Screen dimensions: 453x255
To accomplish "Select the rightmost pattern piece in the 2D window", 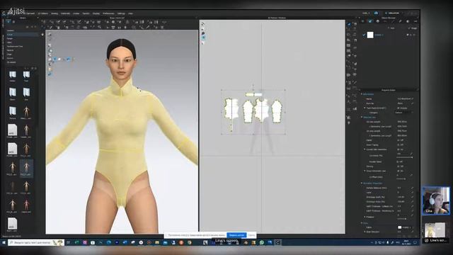I will [x=277, y=111].
